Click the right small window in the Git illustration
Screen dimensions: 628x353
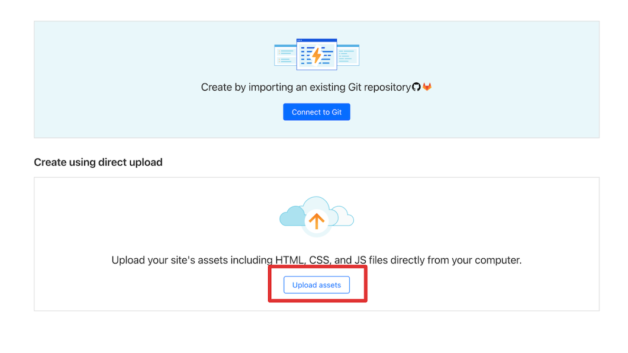click(x=348, y=55)
